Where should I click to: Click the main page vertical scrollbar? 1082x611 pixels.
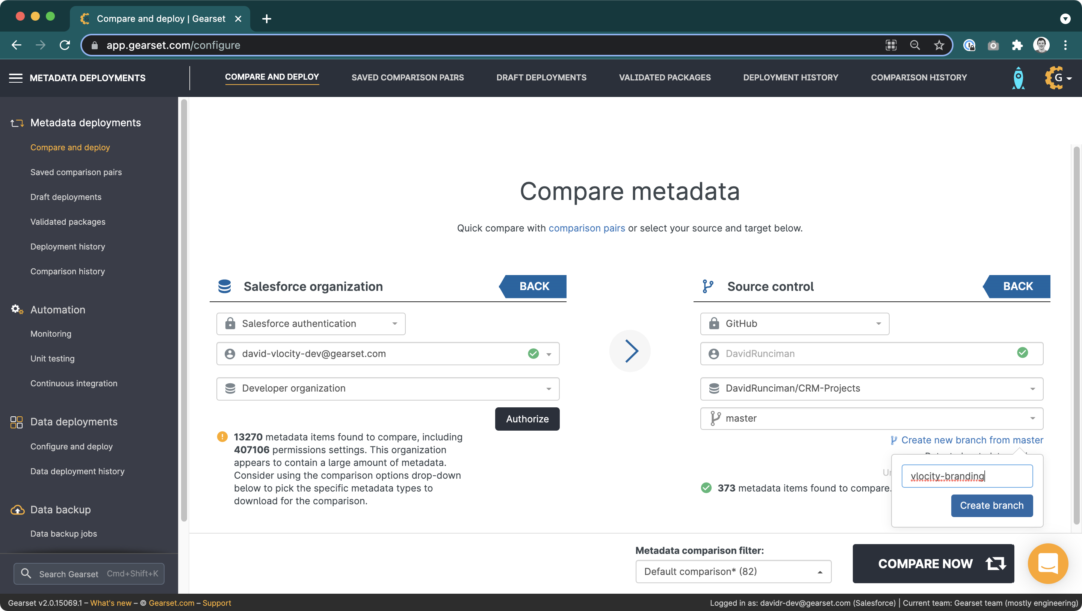coord(1076,335)
